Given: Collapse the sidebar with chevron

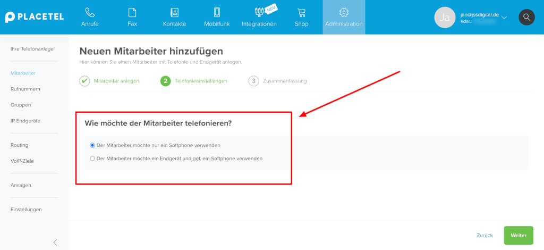Looking at the screenshot, I should pyautogui.click(x=55, y=243).
